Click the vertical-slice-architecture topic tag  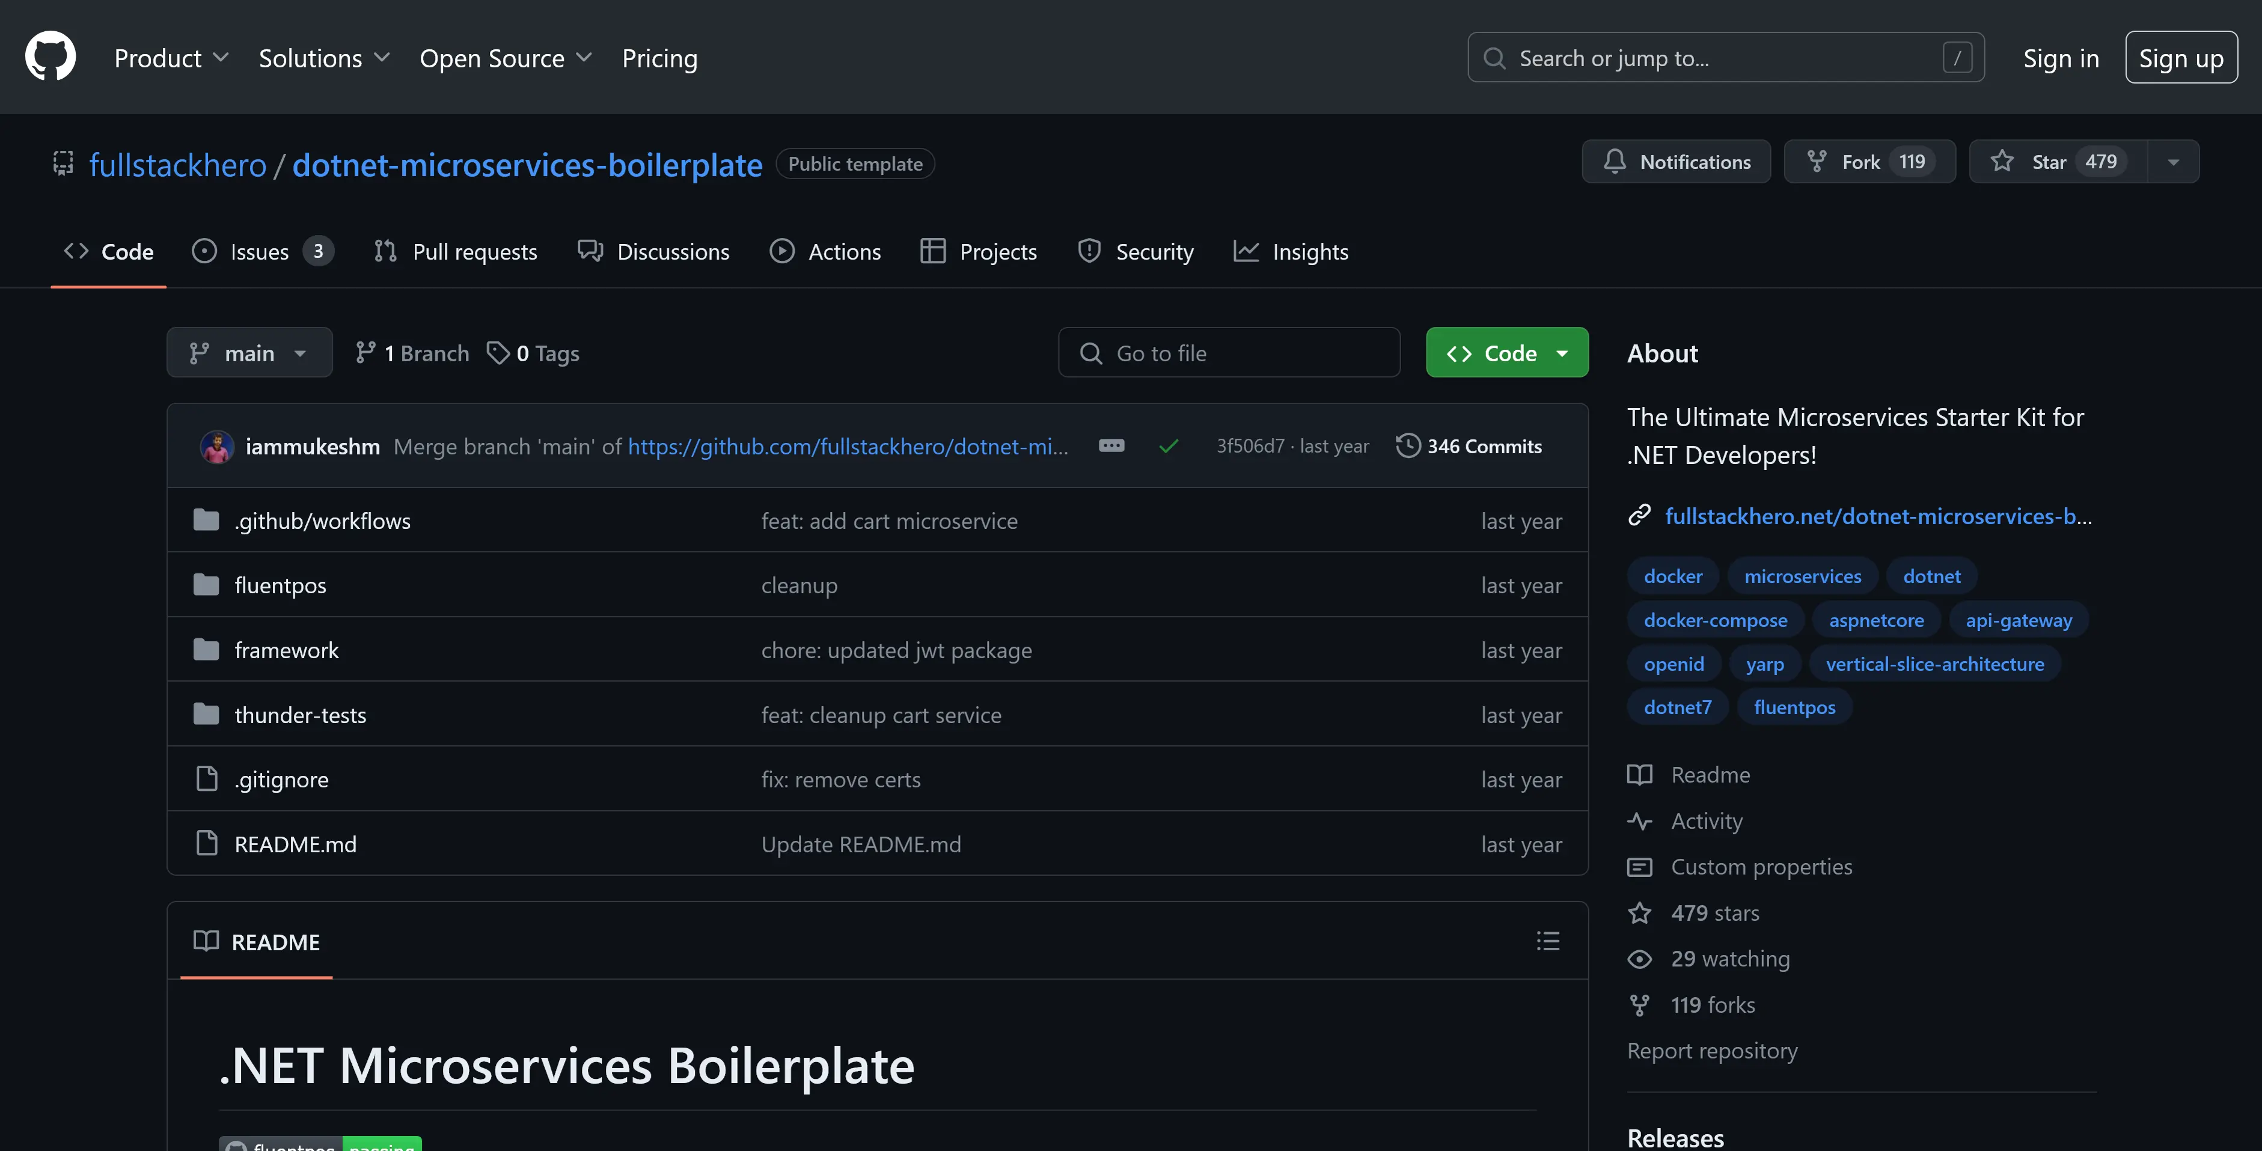click(1934, 664)
